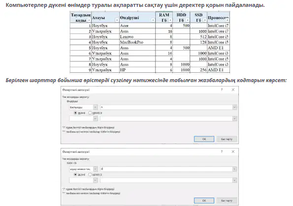Image resolution: width=293 pixels, height=206 pixels.
Task: Click Бас тарту in the Өндіруші filter dialog
Action: [x=227, y=139]
